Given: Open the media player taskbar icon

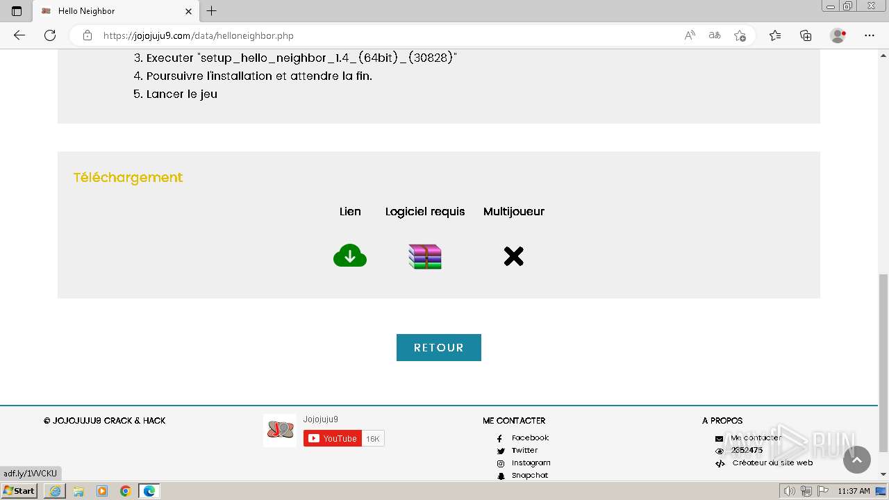Looking at the screenshot, I should point(102,491).
